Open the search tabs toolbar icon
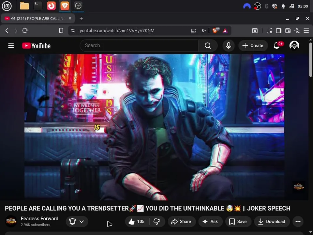The height and width of the screenshot is (235, 313). (x=255, y=31)
